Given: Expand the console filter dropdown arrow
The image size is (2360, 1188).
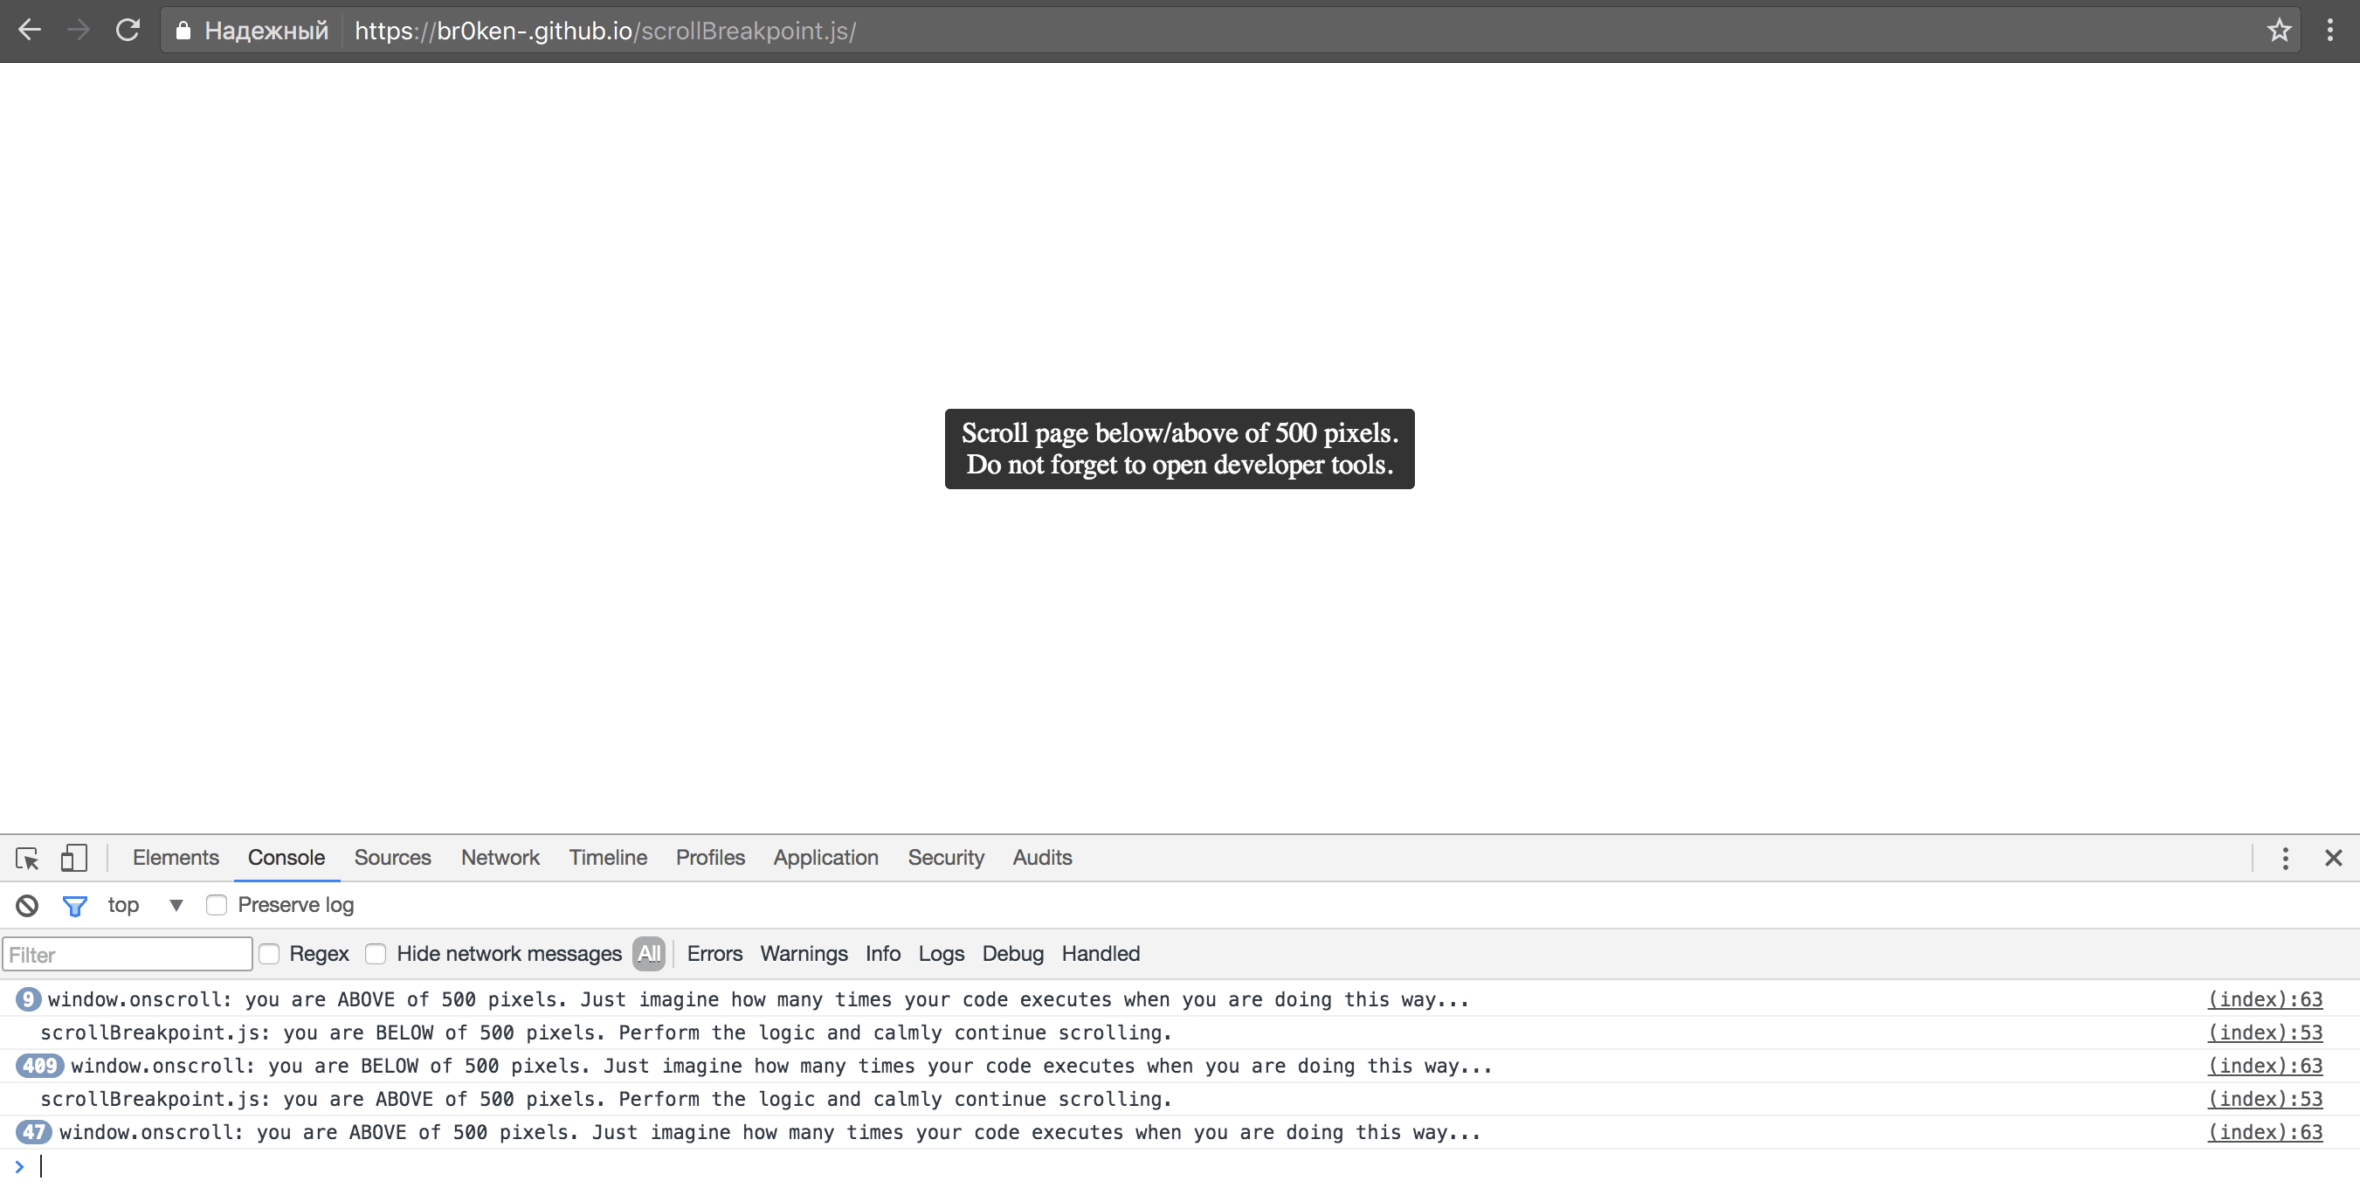Looking at the screenshot, I should tap(176, 906).
